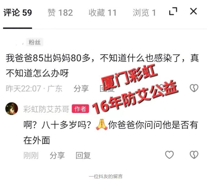Switch to the 浏览 tab
The height and width of the screenshot is (184, 207).
pyautogui.click(x=144, y=13)
